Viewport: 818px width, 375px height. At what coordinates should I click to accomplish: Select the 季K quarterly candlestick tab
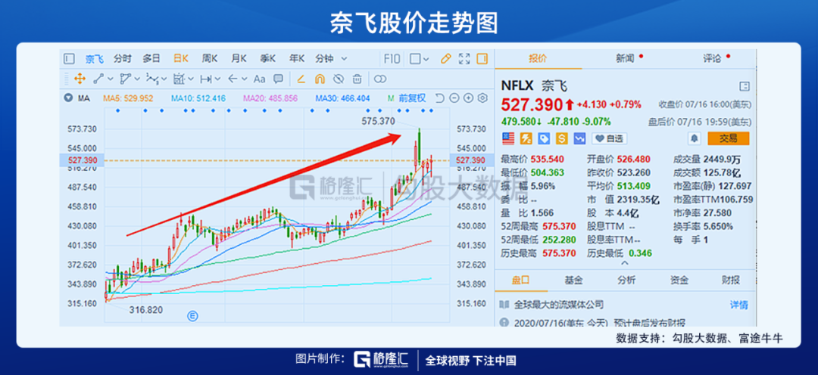267,59
